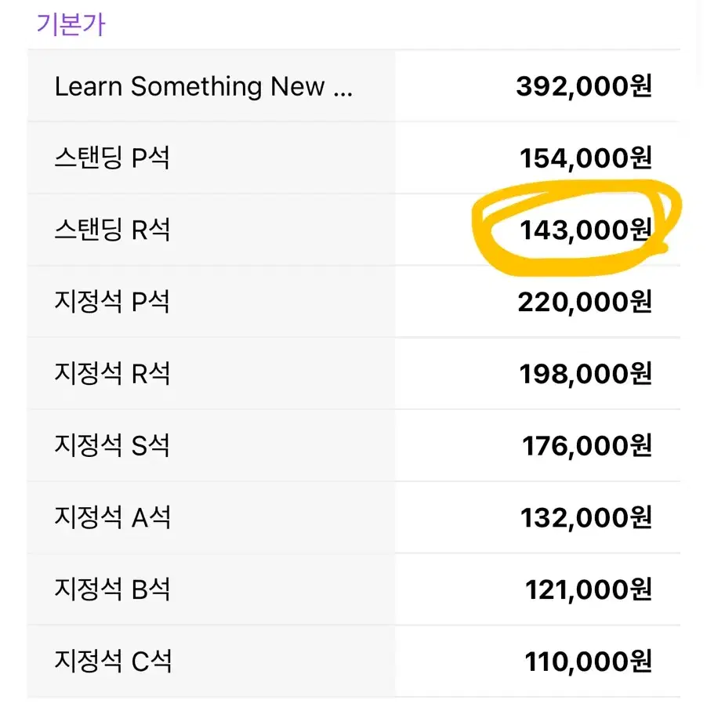This screenshot has width=707, height=707.
Task: Select the 스탠딩 R석 label
Action: tap(112, 230)
